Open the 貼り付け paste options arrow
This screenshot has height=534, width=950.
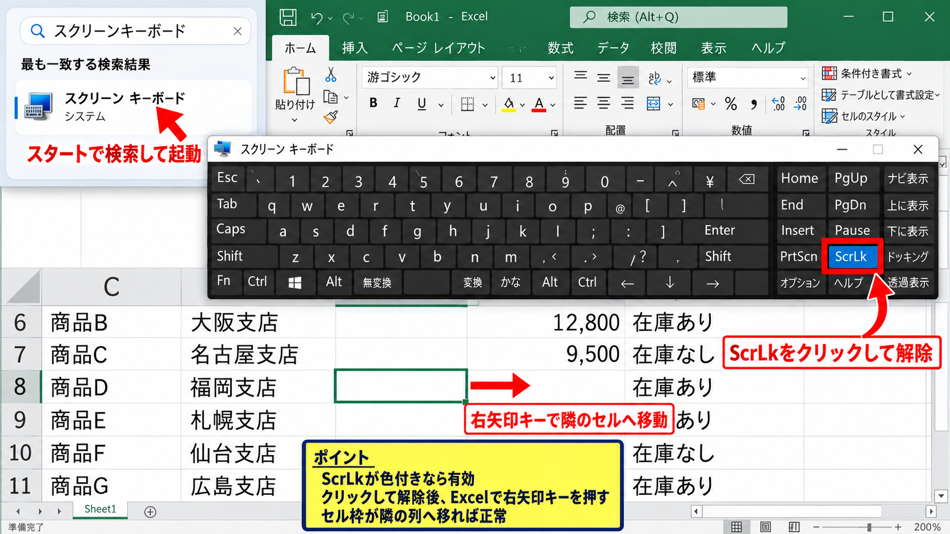point(294,120)
